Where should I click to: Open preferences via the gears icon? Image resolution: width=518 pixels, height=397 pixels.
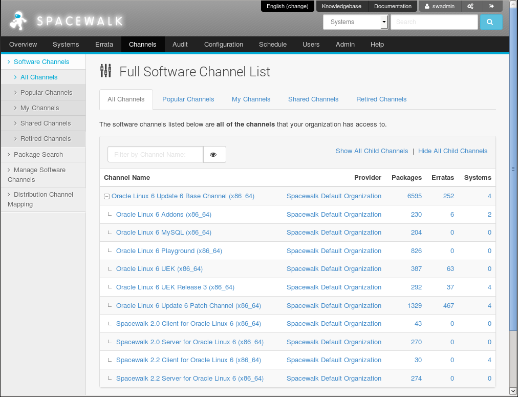[x=470, y=6]
